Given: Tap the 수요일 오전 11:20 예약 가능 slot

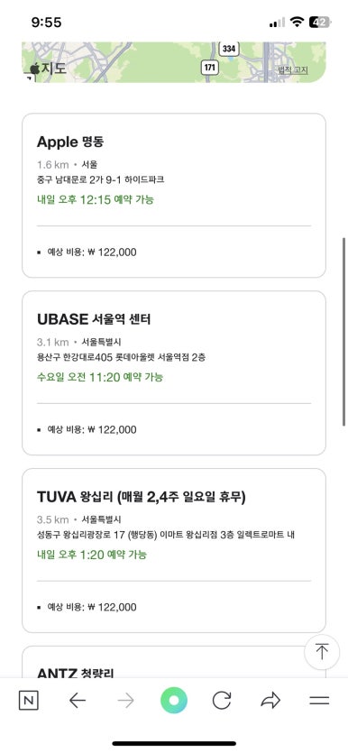Looking at the screenshot, I should pos(100,377).
